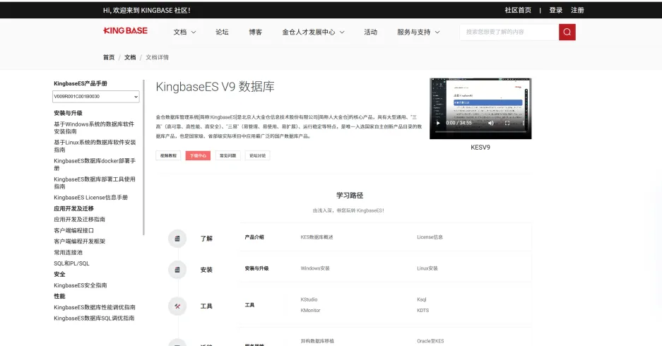
Task: Click the KES数据库概述 link
Action: point(317,237)
